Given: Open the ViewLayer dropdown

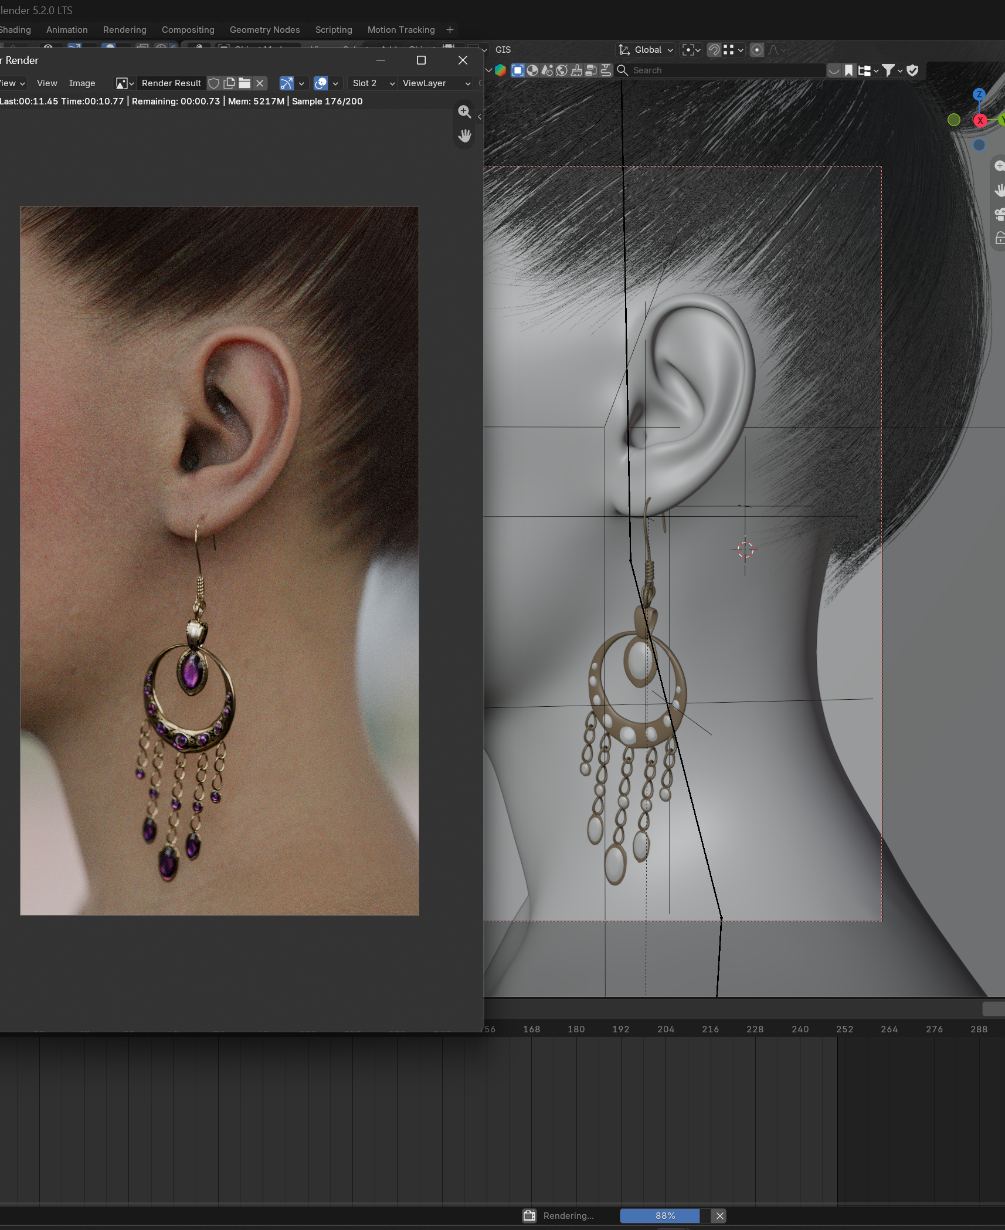Looking at the screenshot, I should (436, 83).
